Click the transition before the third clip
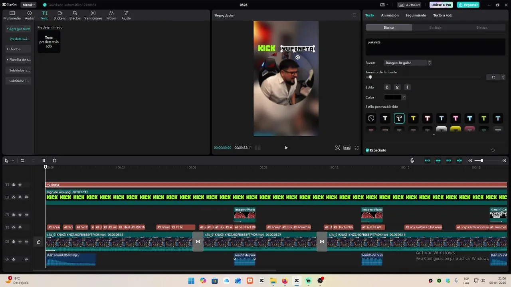This screenshot has width=511, height=287. [x=322, y=242]
